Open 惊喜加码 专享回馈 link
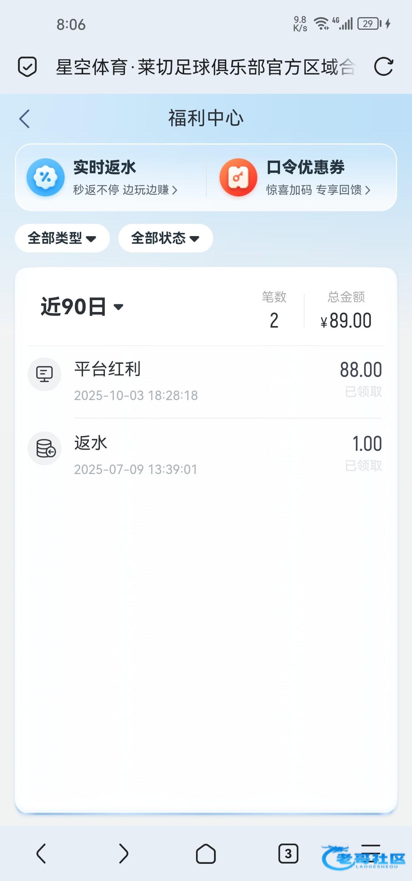412x881 pixels. tap(318, 190)
